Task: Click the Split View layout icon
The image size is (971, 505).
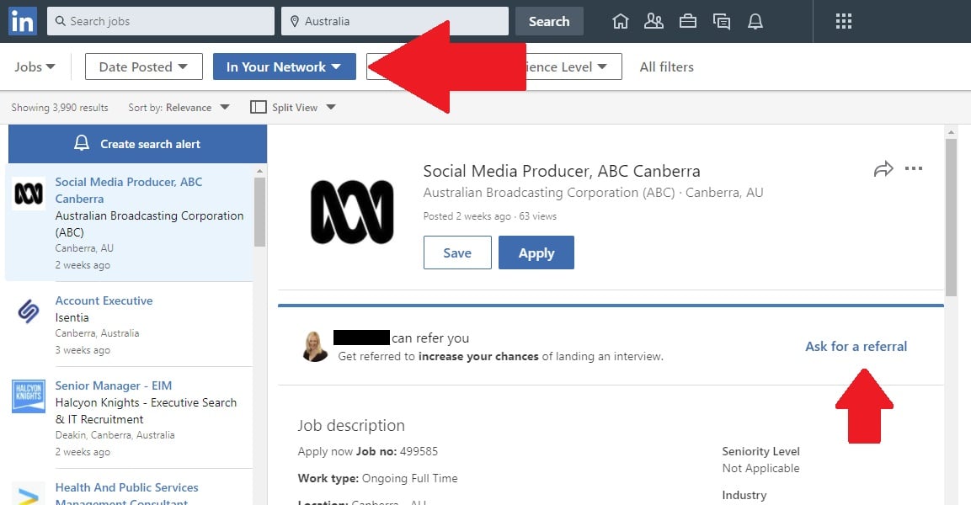Action: (259, 107)
